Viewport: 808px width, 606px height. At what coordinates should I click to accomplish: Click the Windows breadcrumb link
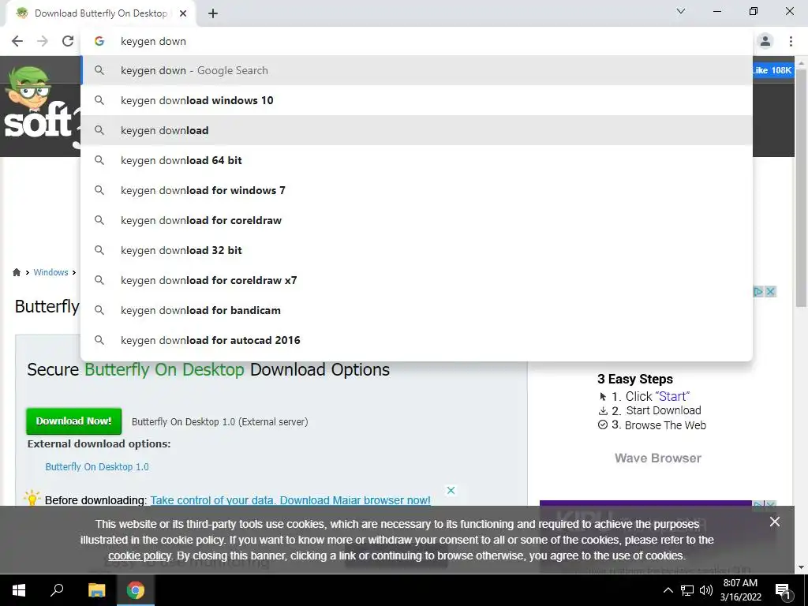pyautogui.click(x=50, y=272)
